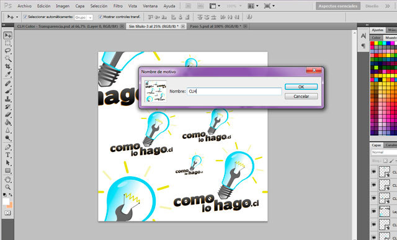Viewport: 397px width, 240px height.
Task: Select the Aspectos esenciales workspace button
Action: (x=338, y=6)
